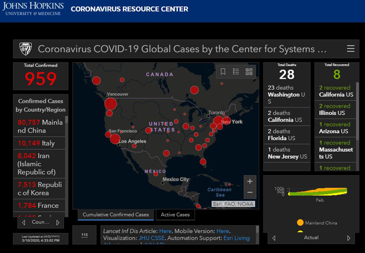Click the Total Confirmed 959 number

pyautogui.click(x=41, y=79)
